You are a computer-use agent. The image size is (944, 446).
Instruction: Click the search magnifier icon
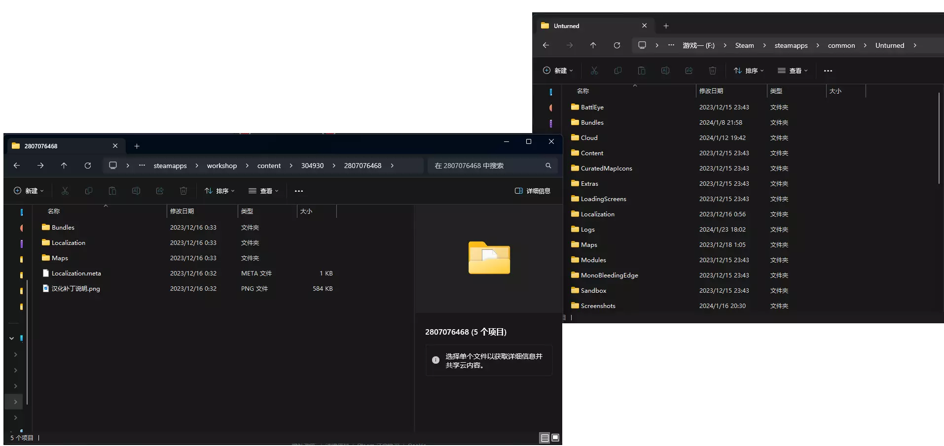click(x=548, y=166)
